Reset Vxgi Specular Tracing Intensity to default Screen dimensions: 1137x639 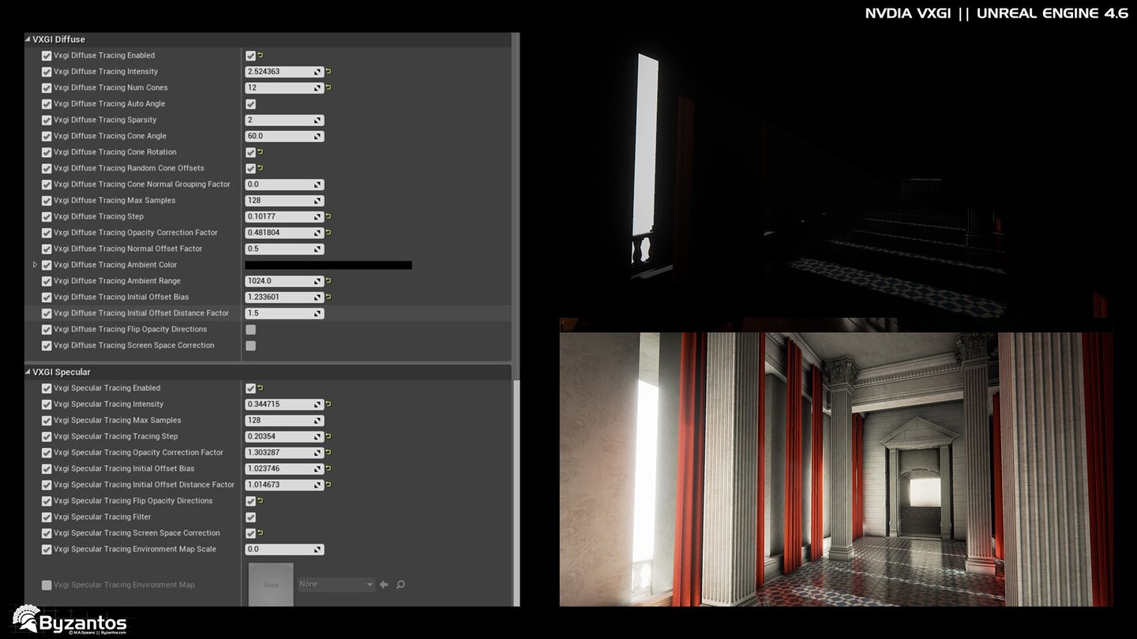(x=328, y=404)
